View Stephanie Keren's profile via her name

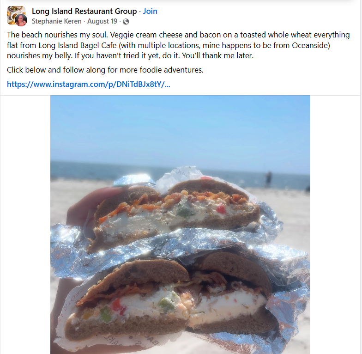[x=56, y=21]
